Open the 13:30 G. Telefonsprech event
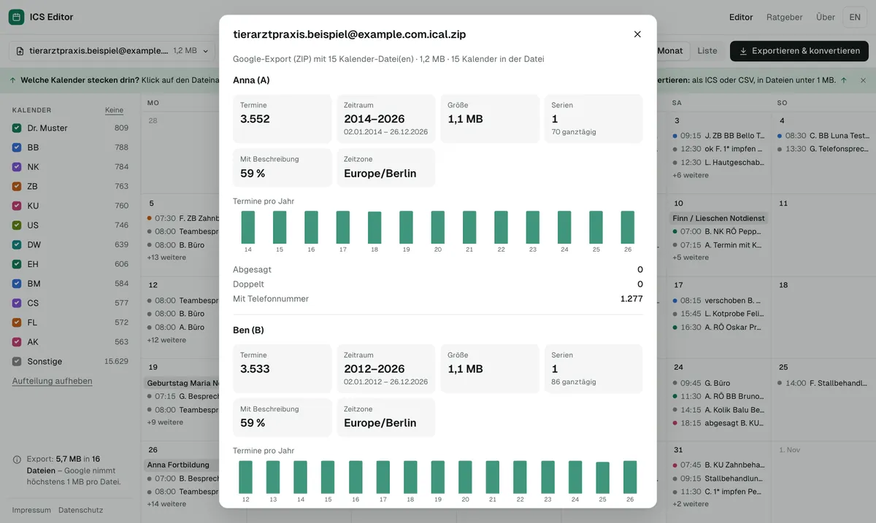The width and height of the screenshot is (876, 523). tap(823, 149)
